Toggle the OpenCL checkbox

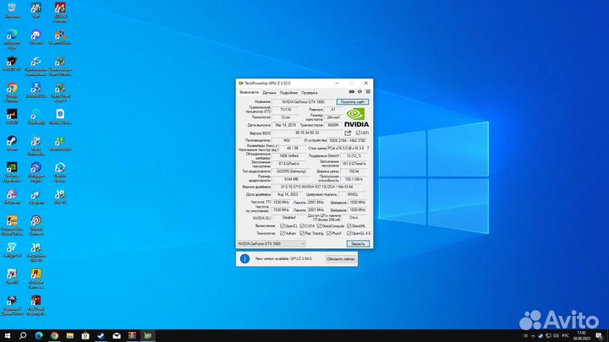(x=283, y=225)
